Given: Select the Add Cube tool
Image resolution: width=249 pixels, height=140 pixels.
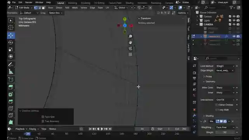Looking at the screenshot, I should (11, 79).
